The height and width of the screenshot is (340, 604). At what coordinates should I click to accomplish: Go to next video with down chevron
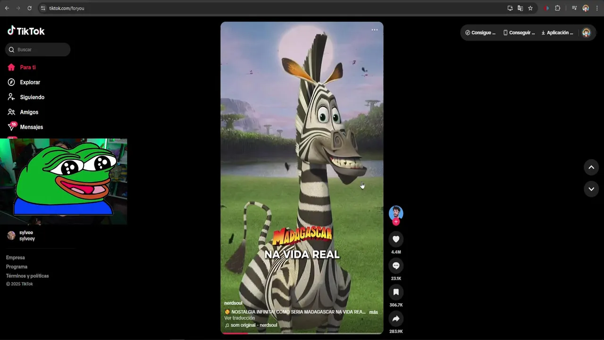click(x=591, y=189)
